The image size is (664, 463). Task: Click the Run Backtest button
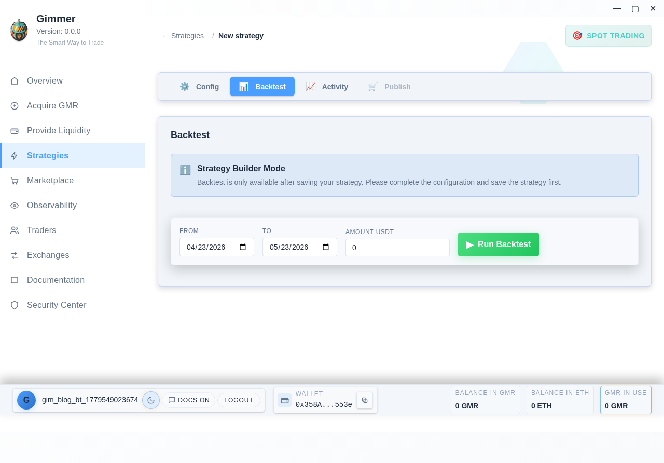(x=499, y=244)
